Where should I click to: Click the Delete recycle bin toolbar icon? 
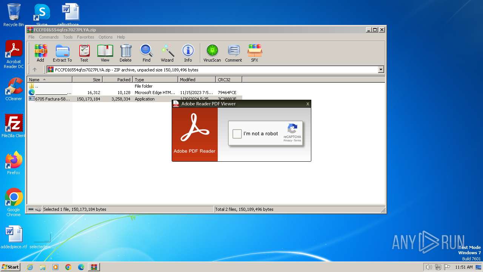pyautogui.click(x=126, y=53)
